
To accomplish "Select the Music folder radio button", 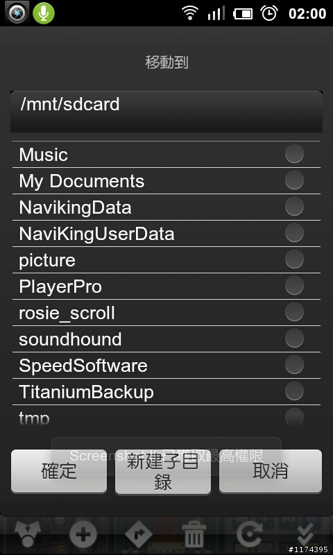I will 294,154.
